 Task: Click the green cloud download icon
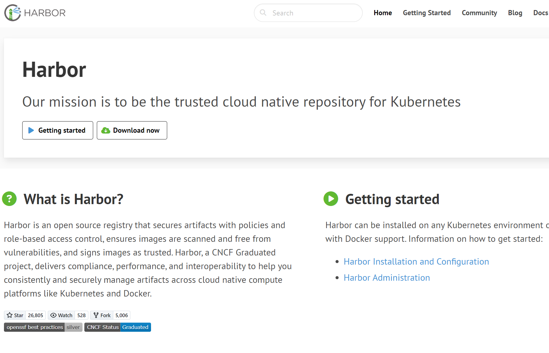(106, 130)
